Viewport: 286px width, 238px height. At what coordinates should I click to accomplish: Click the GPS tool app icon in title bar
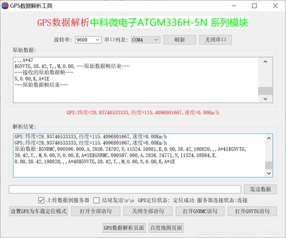[x=5, y=6]
